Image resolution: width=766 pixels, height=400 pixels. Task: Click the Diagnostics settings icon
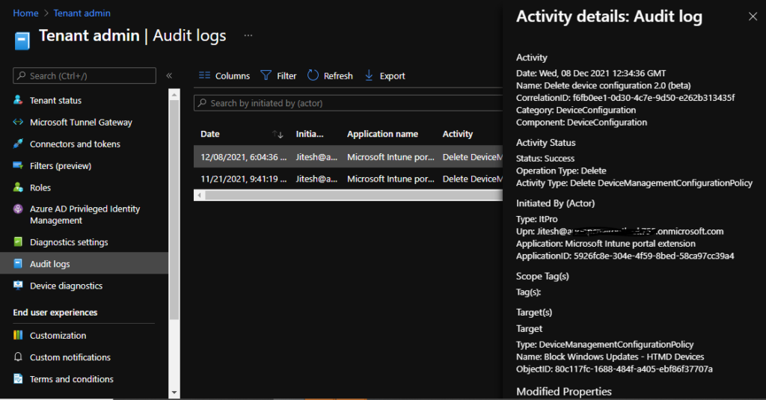point(18,241)
